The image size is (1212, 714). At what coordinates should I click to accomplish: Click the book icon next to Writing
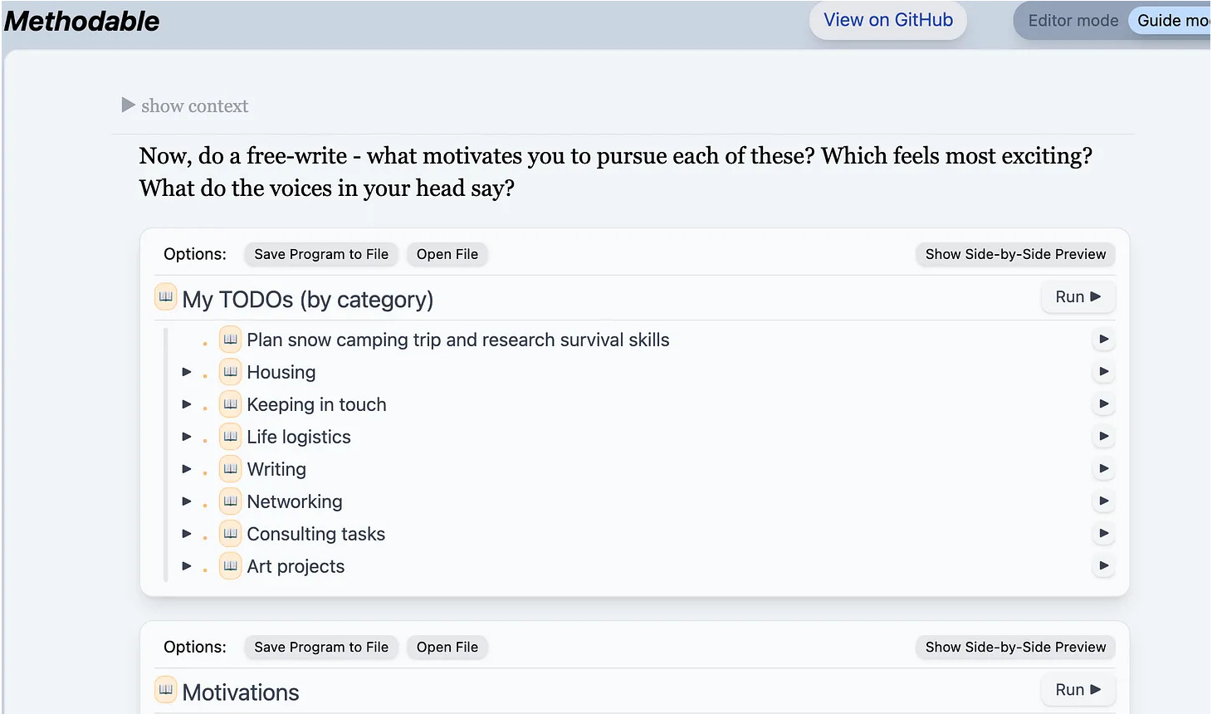tap(231, 469)
